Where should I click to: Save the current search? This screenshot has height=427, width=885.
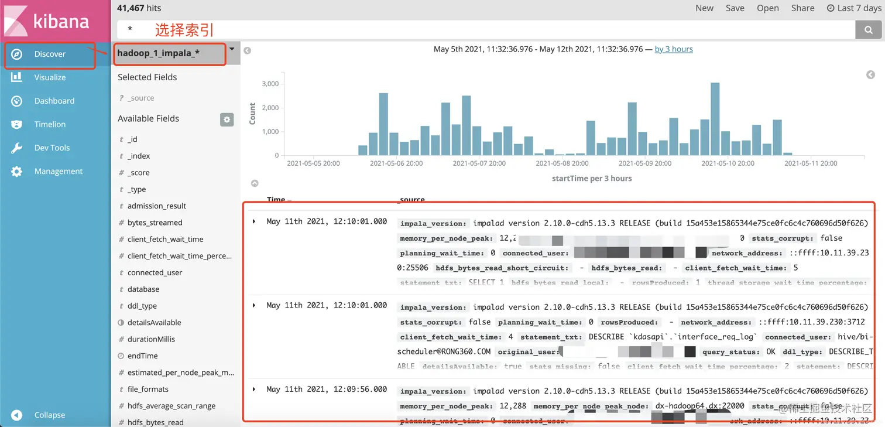coord(735,8)
